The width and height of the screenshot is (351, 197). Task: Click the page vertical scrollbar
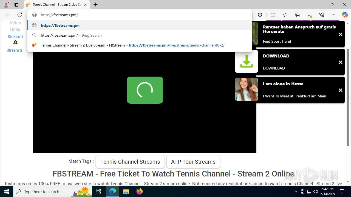click(x=348, y=97)
